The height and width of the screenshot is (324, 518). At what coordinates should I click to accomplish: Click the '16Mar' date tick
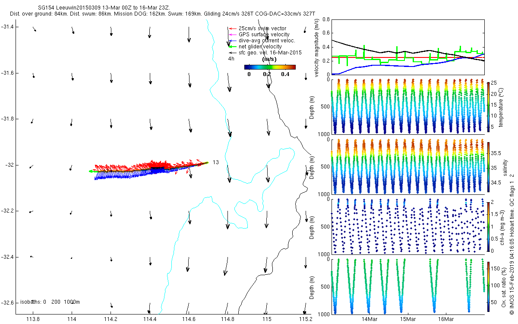click(446, 319)
